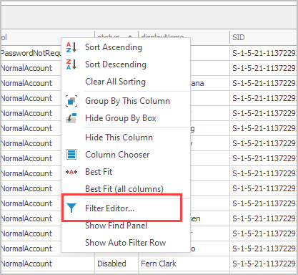Click the PasswordNotRequ cell in first row

click(x=31, y=53)
